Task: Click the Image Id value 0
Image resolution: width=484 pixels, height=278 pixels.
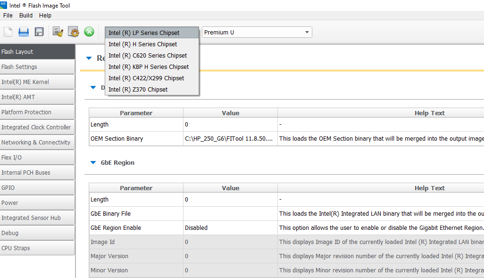Action: [230, 242]
